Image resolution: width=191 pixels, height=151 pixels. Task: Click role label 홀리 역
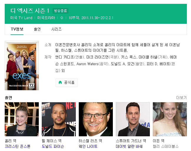pos(11,141)
